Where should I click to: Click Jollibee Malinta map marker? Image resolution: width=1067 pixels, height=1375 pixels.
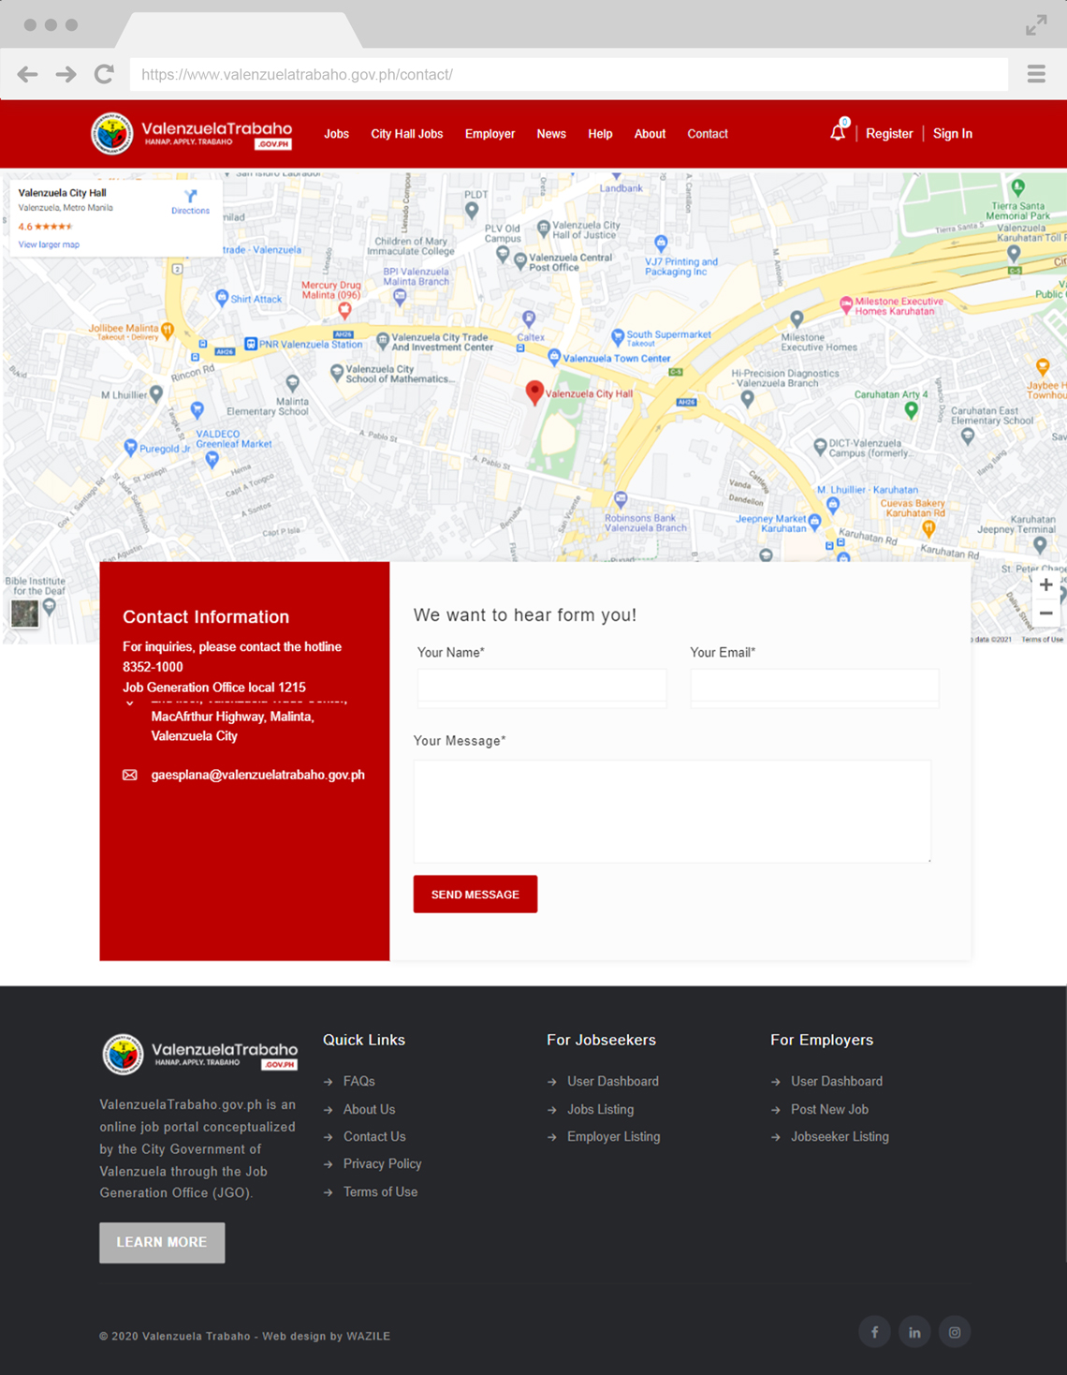(168, 330)
